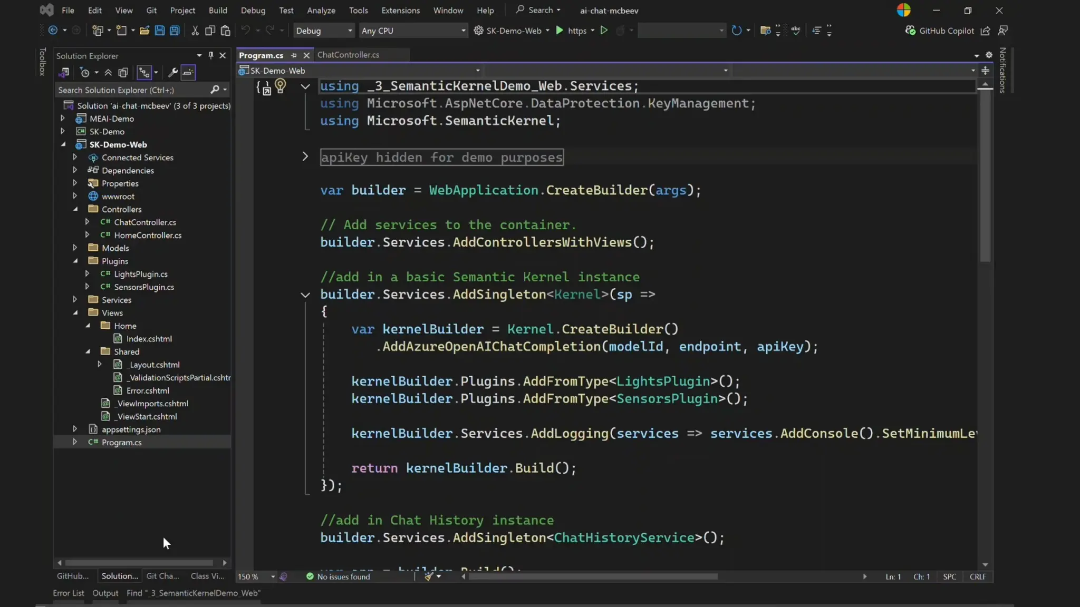Open the Open File folder icon

click(x=144, y=31)
